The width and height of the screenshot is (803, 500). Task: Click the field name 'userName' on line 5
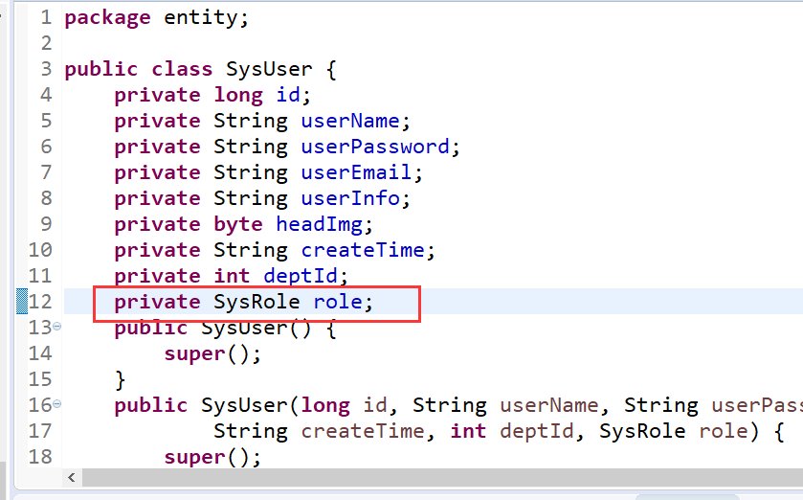point(349,121)
